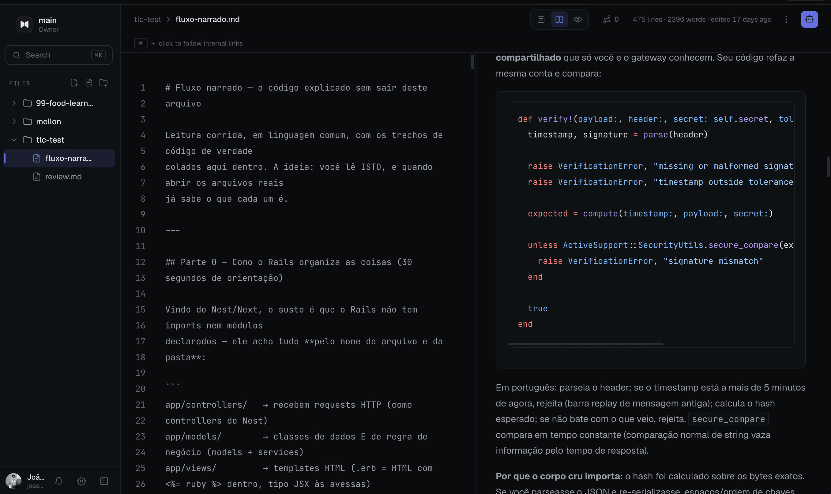831x494 pixels.
Task: Open settings gear
Action: tap(81, 481)
